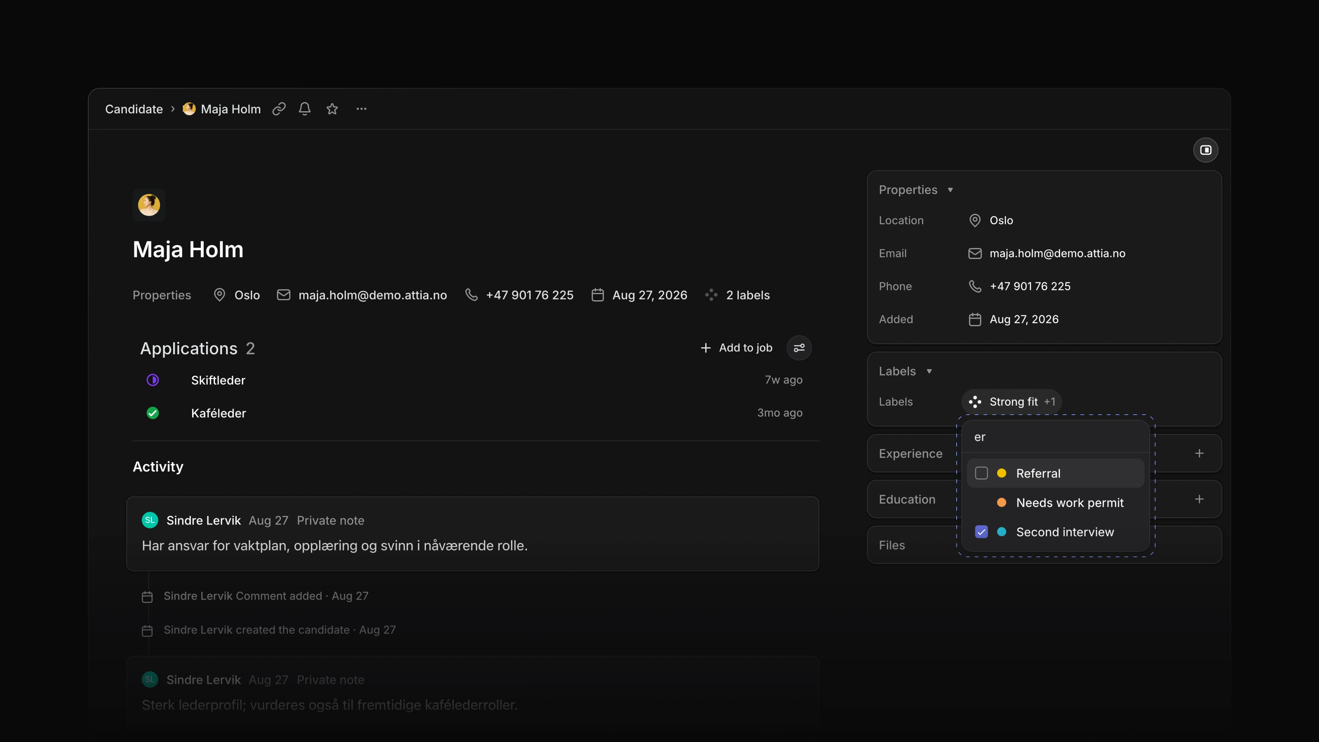Viewport: 1319px width, 742px height.
Task: Click envelope icon in header properties row
Action: click(x=284, y=295)
